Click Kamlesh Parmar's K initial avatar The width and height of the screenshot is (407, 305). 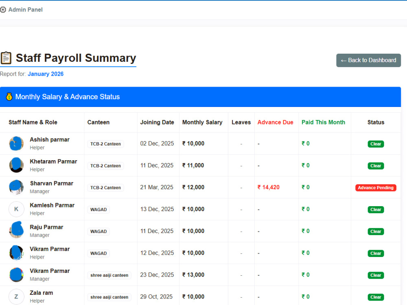coord(16,209)
